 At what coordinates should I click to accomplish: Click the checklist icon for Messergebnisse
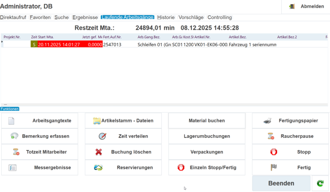coord(12,168)
